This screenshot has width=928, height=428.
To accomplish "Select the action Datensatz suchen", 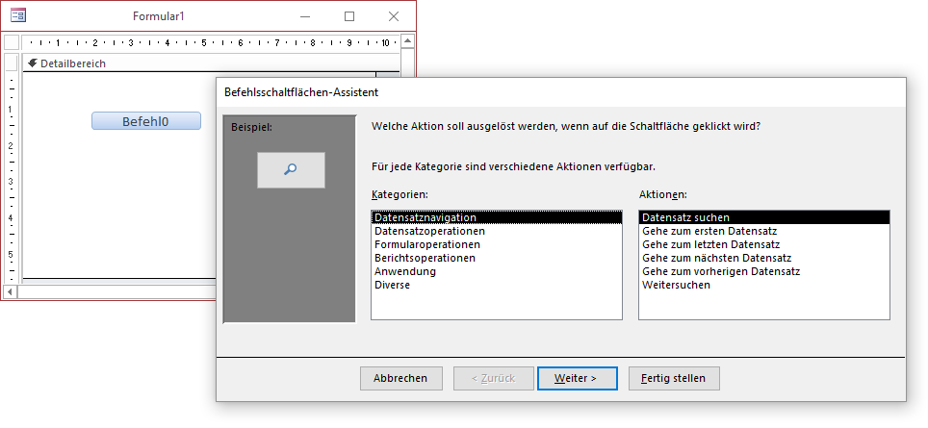I will (x=764, y=217).
